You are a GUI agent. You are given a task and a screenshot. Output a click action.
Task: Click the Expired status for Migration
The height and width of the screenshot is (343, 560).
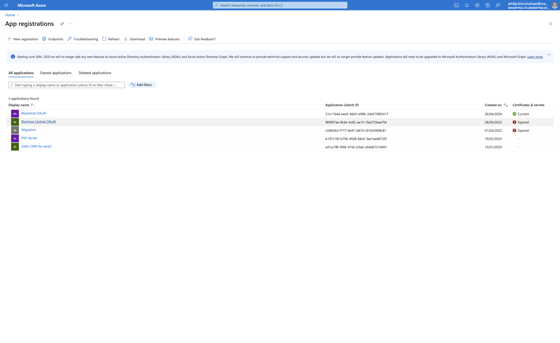pyautogui.click(x=521, y=130)
